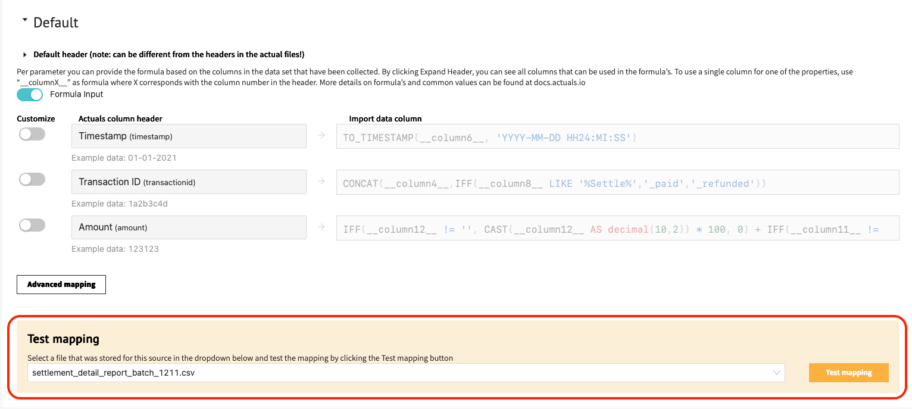
Task: Focus the TO_TIMESTAMP formula input field
Action: tap(618, 136)
